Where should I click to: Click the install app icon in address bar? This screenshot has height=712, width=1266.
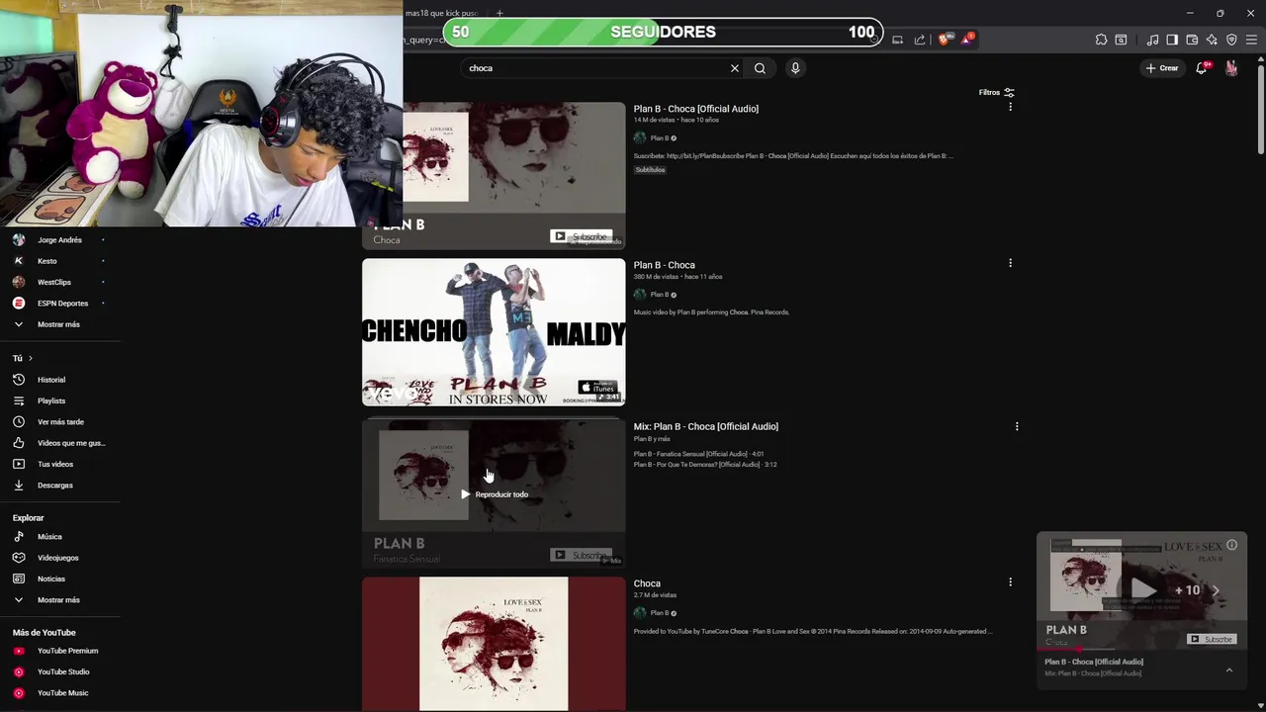(897, 40)
